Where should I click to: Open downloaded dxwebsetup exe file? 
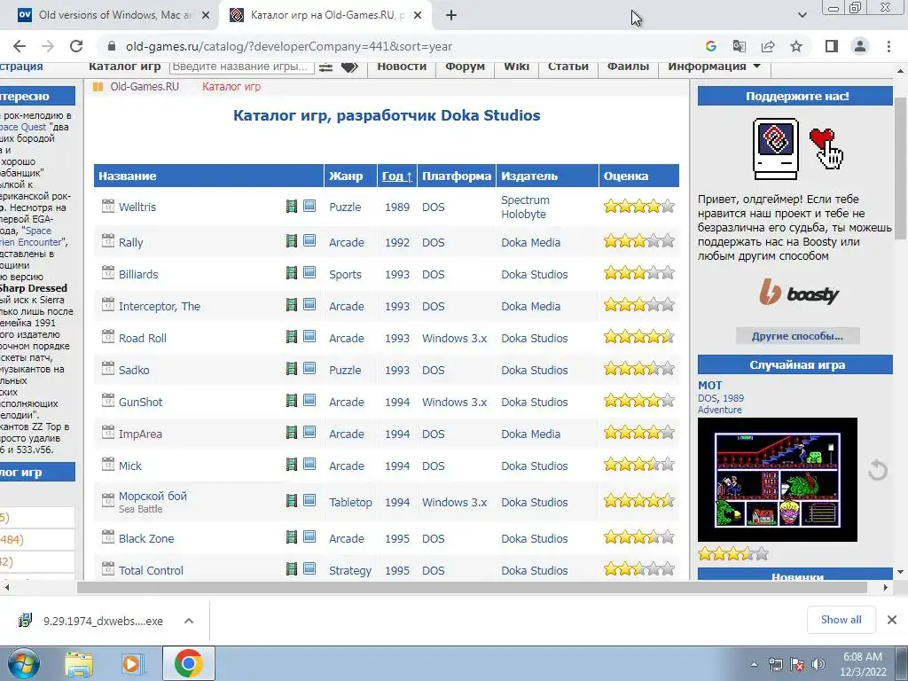click(x=103, y=621)
